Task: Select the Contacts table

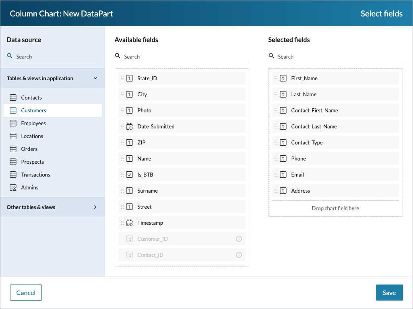Action: [x=31, y=98]
